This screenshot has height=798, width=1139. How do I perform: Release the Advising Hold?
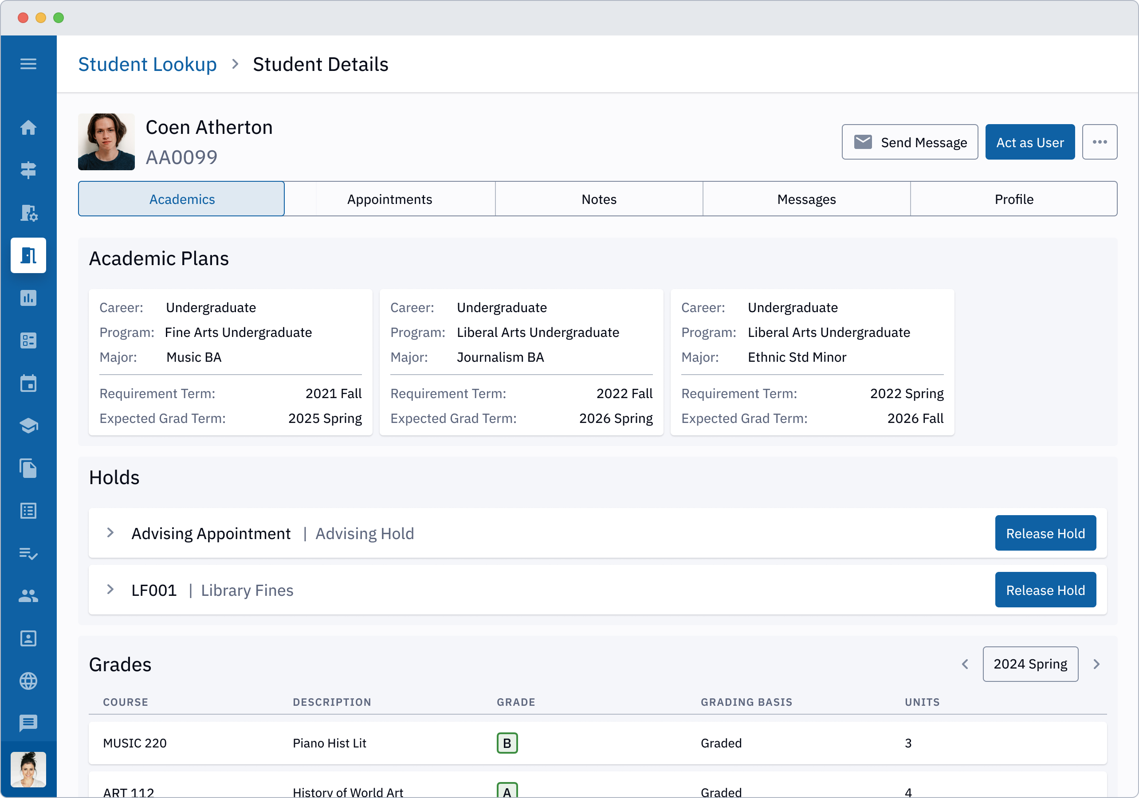tap(1045, 532)
